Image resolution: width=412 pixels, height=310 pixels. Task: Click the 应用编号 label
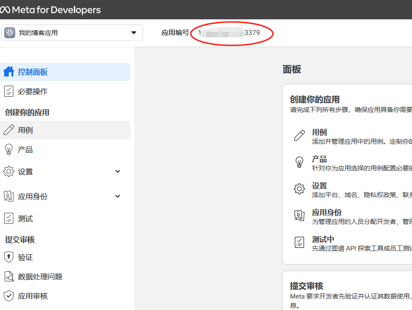tap(175, 33)
